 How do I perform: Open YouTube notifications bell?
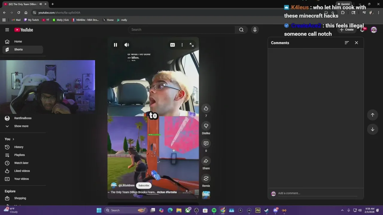click(x=362, y=30)
